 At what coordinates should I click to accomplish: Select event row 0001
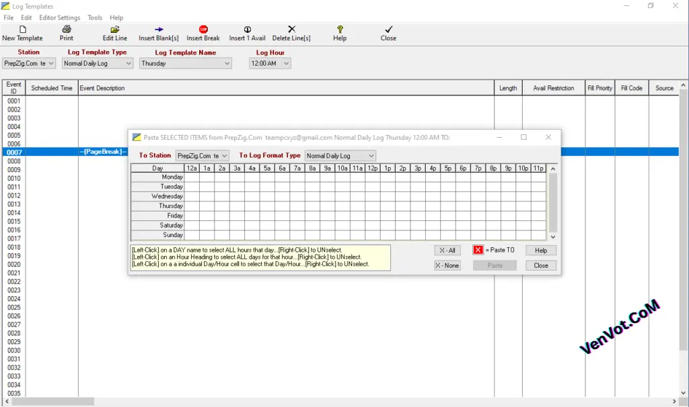pyautogui.click(x=340, y=101)
